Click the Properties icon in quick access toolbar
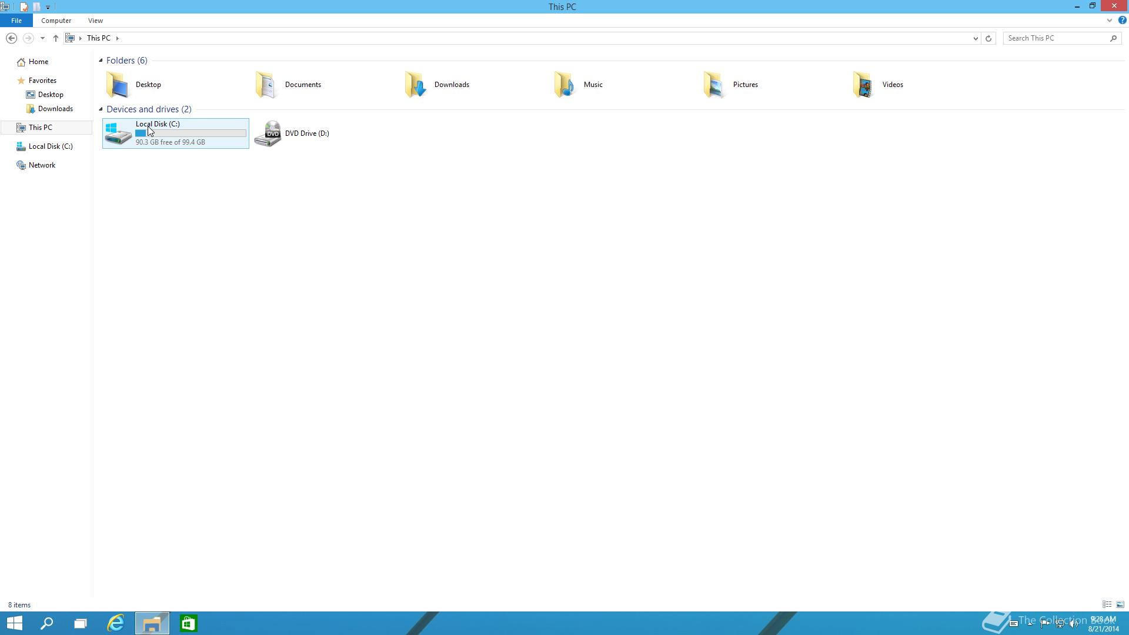 [24, 6]
